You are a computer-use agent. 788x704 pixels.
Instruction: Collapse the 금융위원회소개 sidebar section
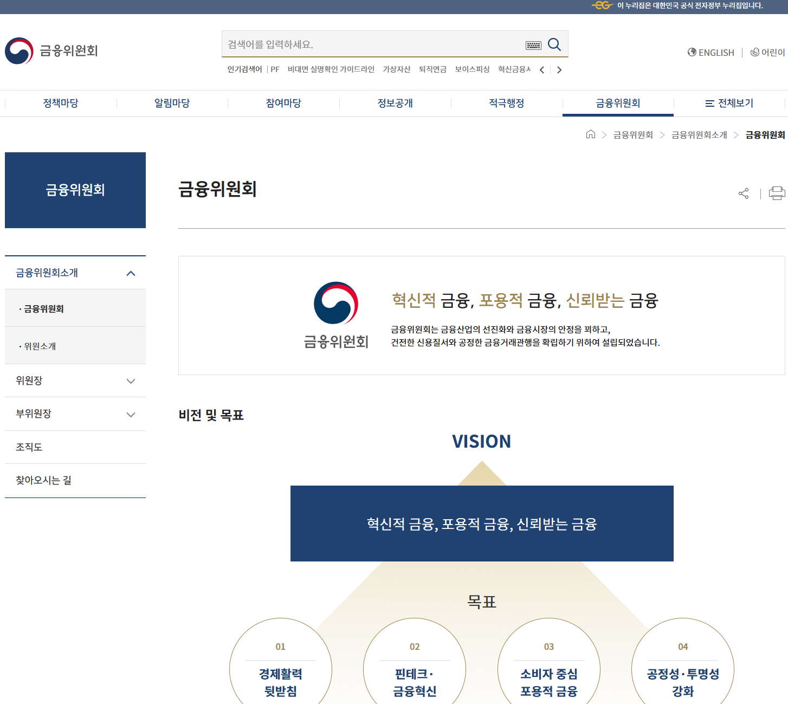pos(131,273)
